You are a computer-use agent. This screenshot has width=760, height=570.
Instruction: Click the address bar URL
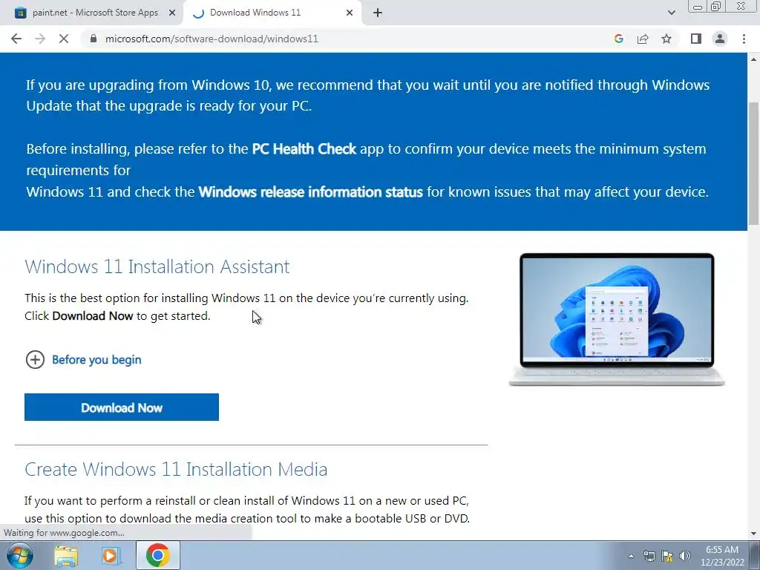coord(212,39)
